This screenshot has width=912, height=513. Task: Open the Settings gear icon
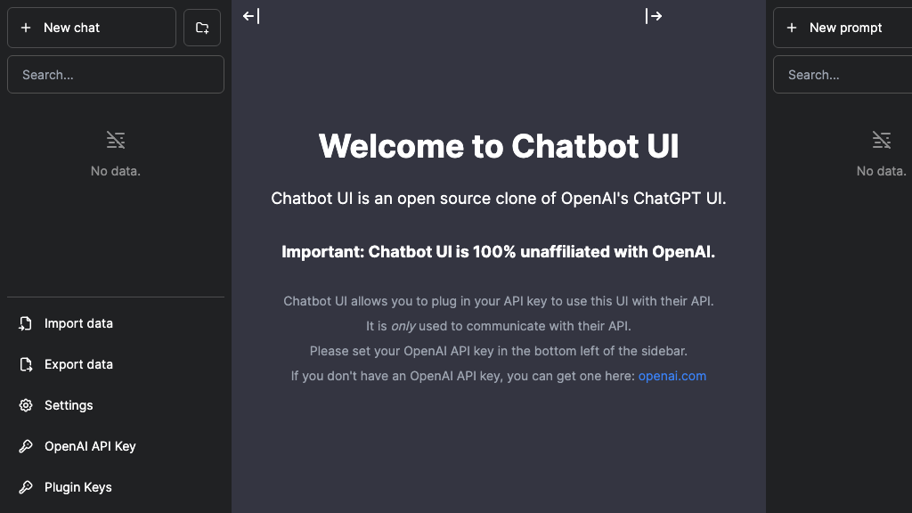click(26, 405)
